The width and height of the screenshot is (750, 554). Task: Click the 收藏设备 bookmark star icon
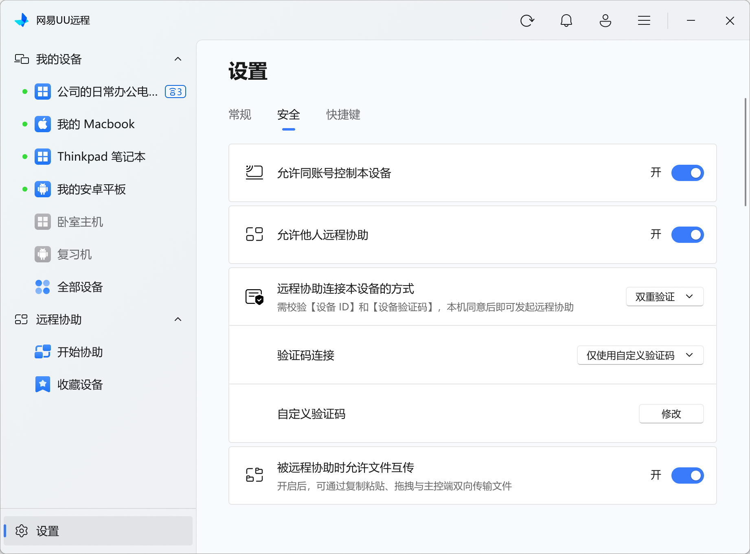43,384
